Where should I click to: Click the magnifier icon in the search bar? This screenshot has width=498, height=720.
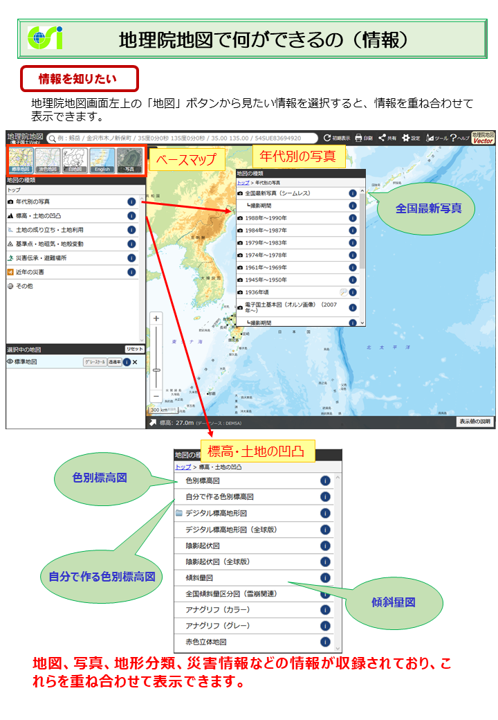coord(53,138)
